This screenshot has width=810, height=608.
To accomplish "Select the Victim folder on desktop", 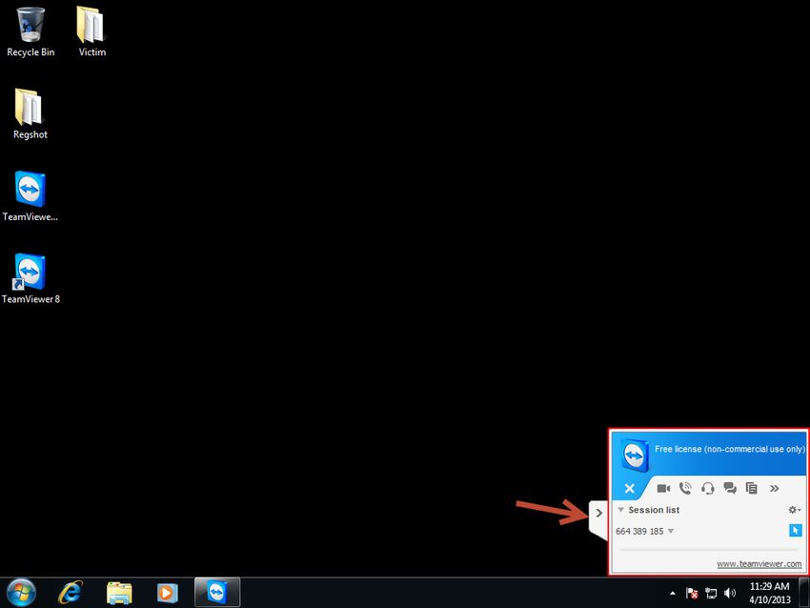I will pyautogui.click(x=91, y=31).
